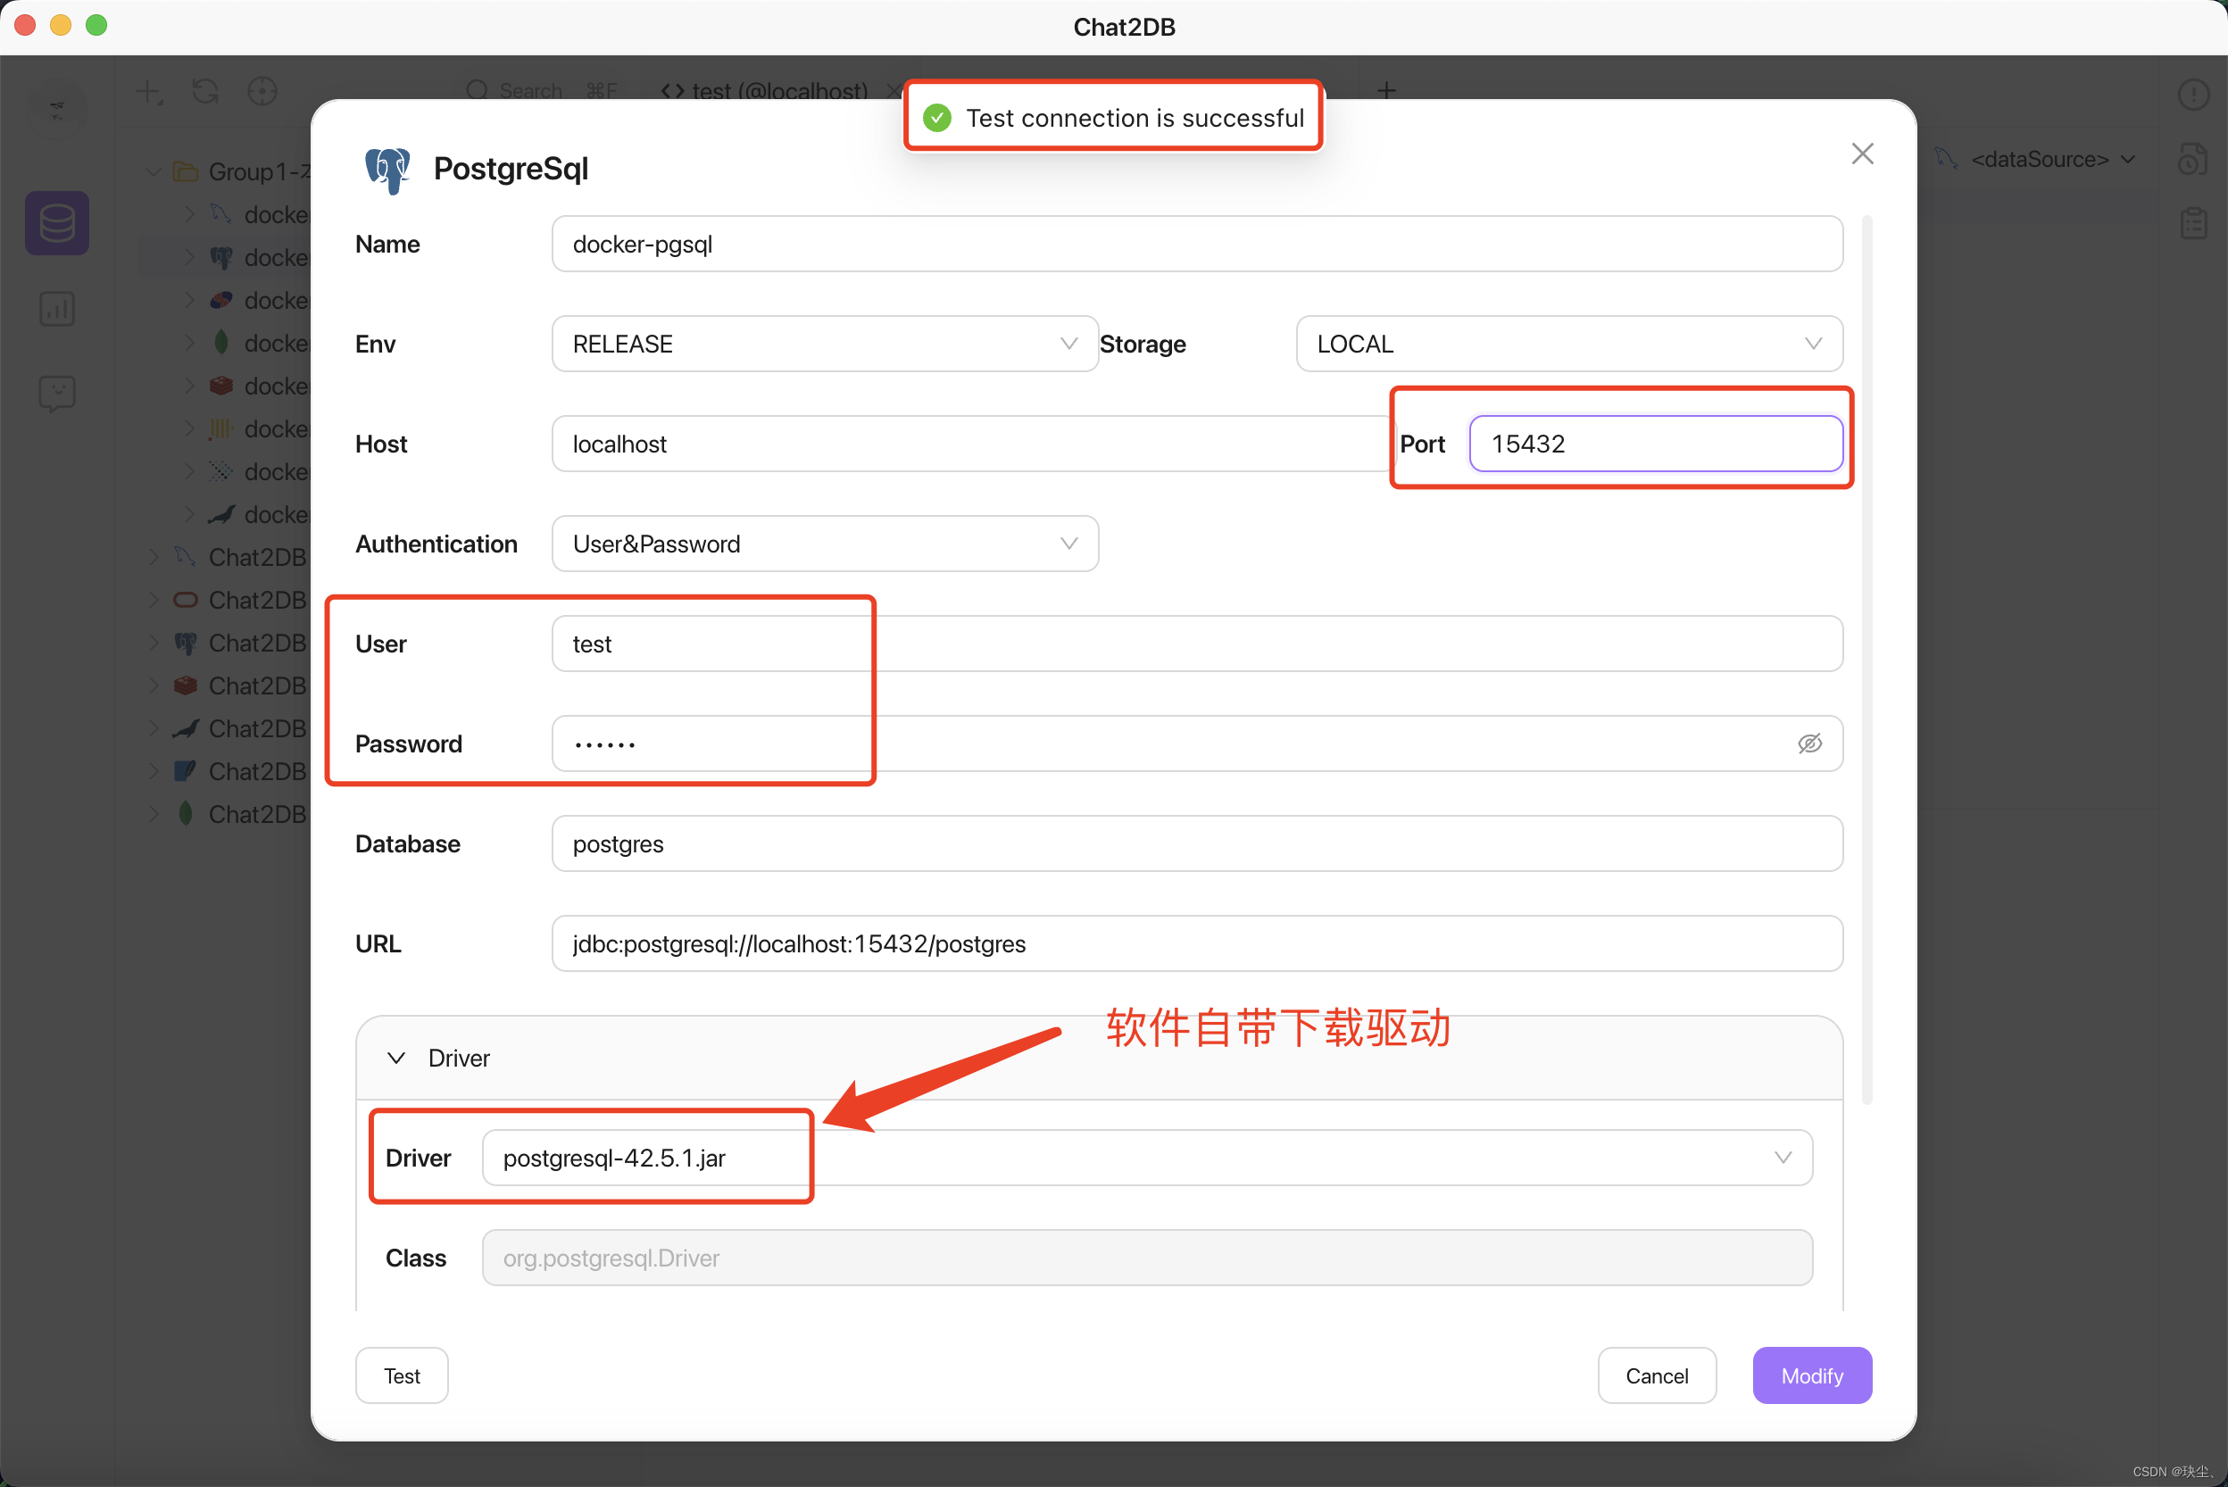This screenshot has width=2228, height=1487.
Task: Click the disabled Class field
Action: click(1147, 1258)
